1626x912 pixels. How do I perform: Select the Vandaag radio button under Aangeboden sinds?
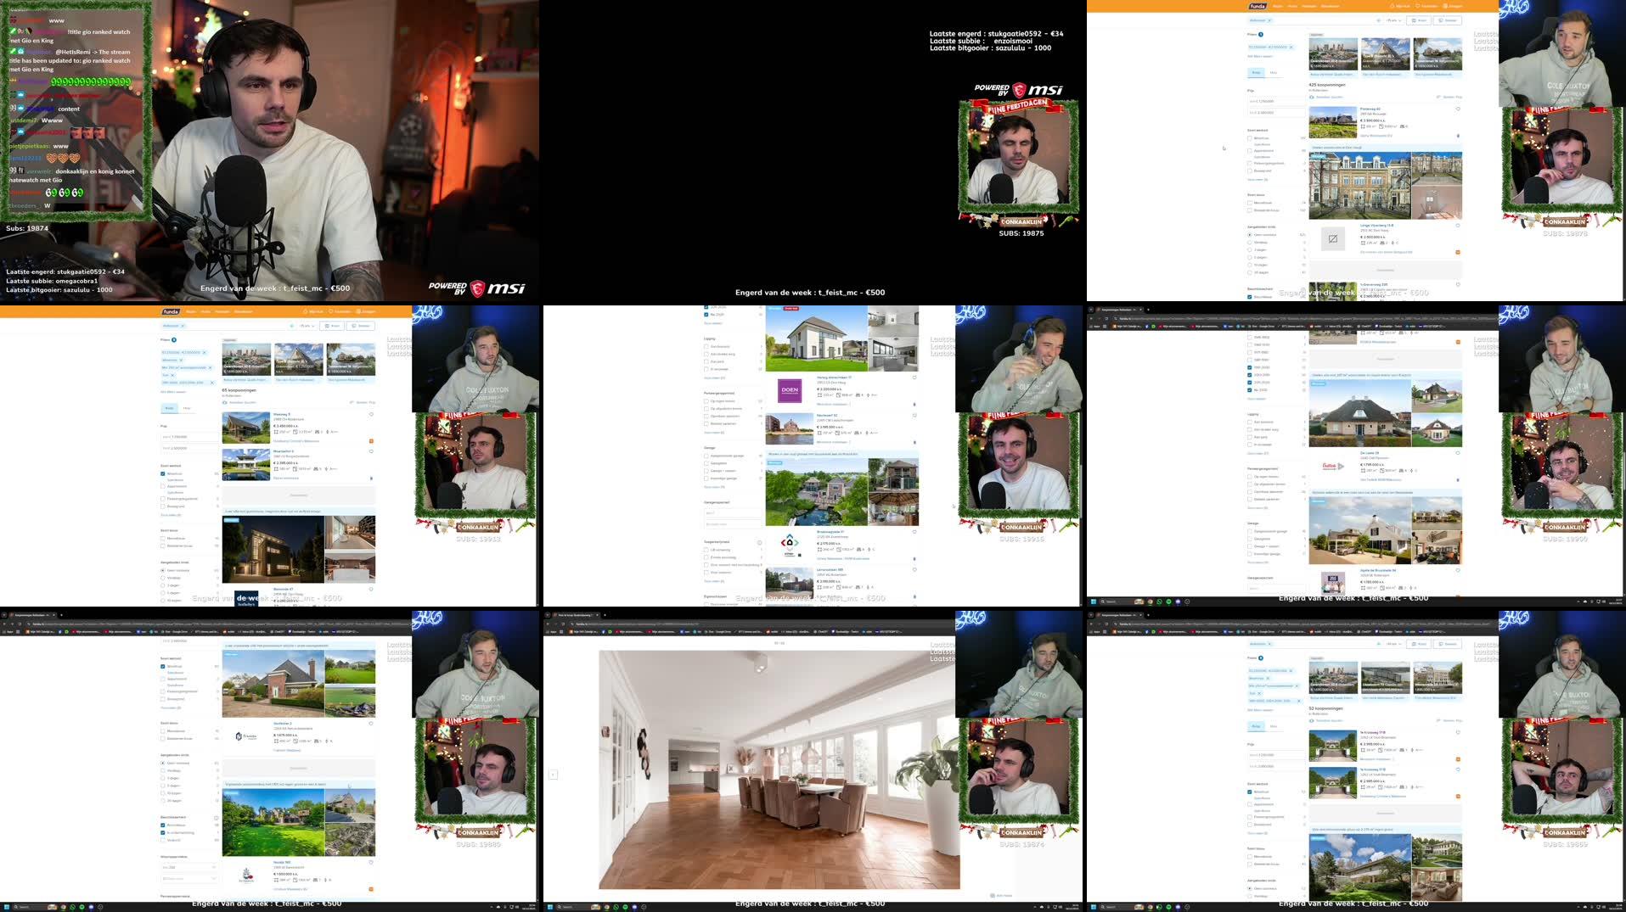pos(1250,243)
